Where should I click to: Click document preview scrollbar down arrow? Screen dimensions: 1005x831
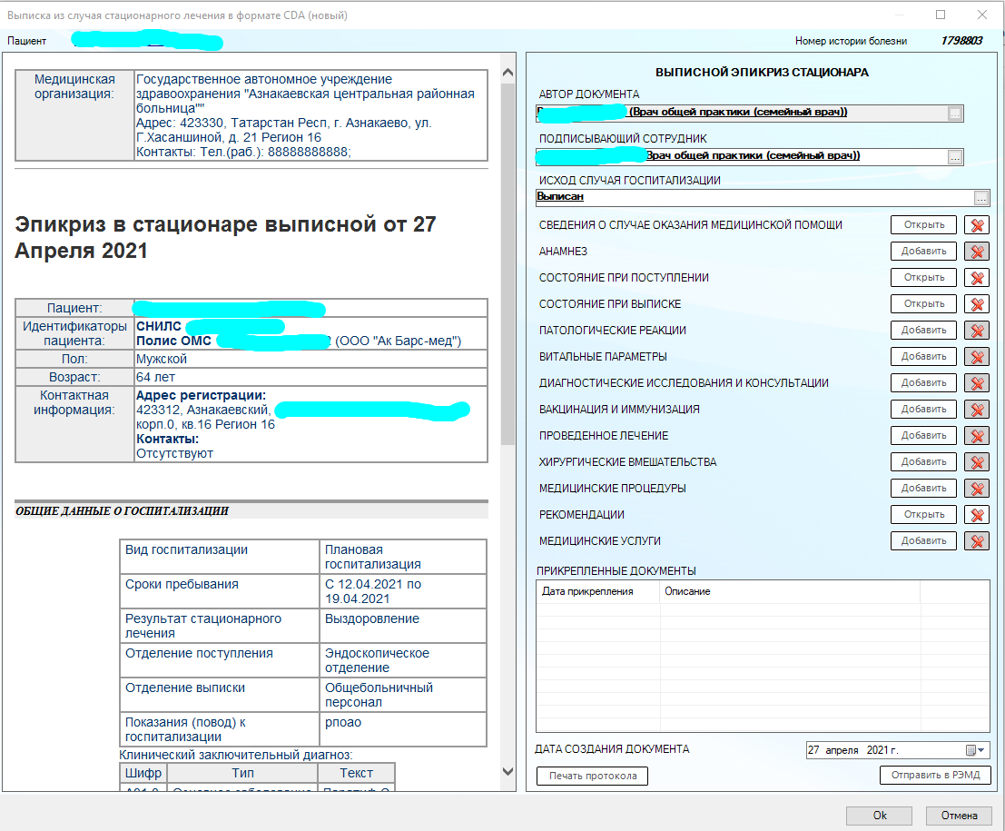[507, 771]
